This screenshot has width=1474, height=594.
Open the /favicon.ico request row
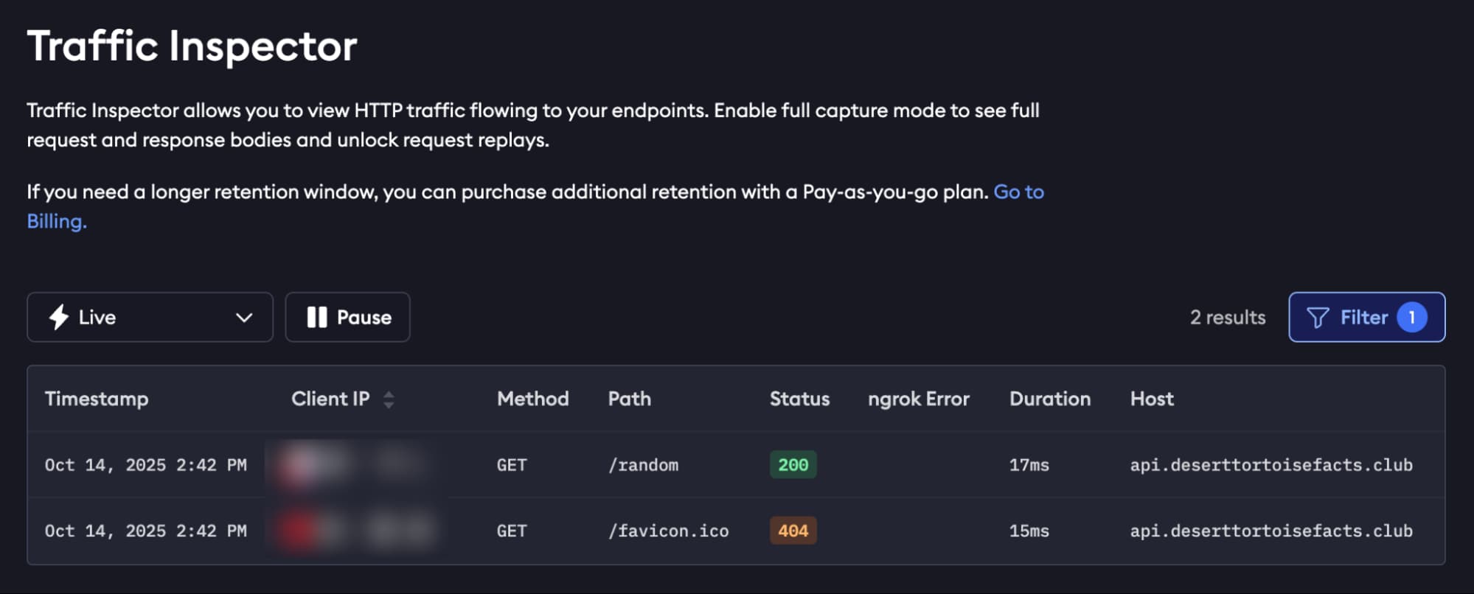pos(668,531)
